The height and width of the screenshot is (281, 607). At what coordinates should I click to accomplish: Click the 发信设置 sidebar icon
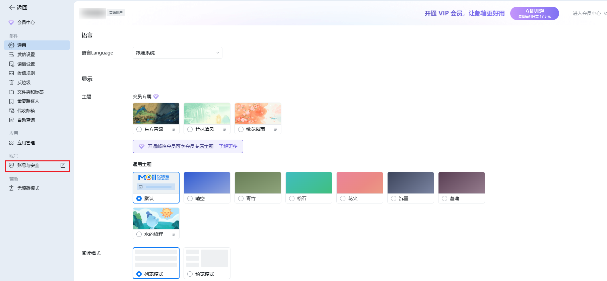11,54
